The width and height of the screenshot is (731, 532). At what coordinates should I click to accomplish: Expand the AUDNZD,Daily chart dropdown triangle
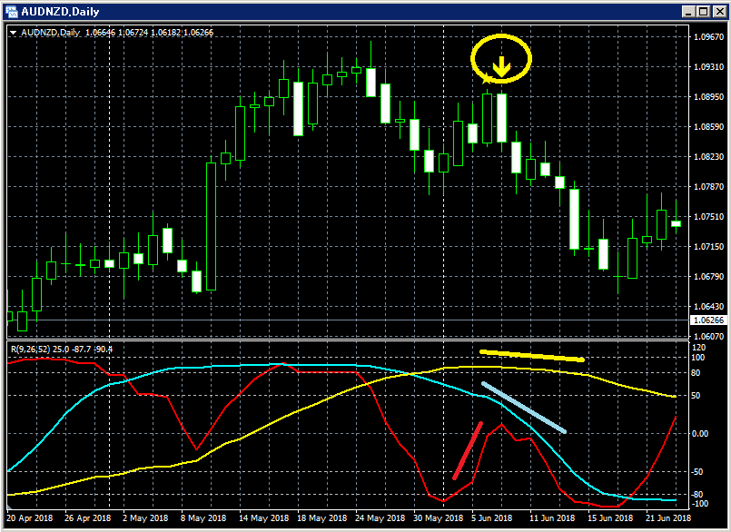(14, 33)
